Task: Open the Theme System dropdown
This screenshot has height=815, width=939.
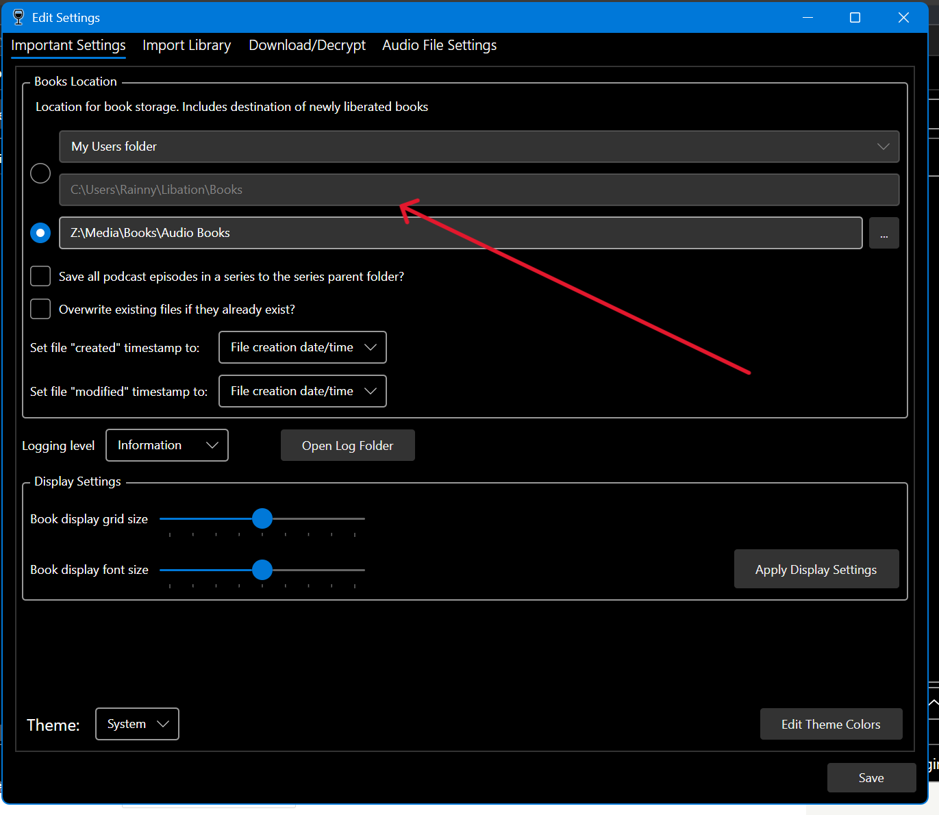Action: tap(137, 724)
